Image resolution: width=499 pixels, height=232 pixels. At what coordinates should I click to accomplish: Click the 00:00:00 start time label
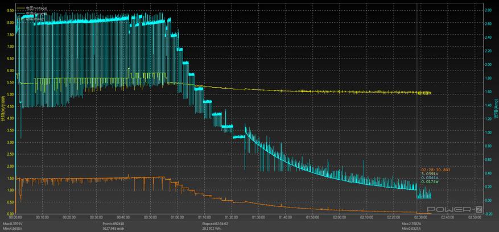[x=16, y=217]
